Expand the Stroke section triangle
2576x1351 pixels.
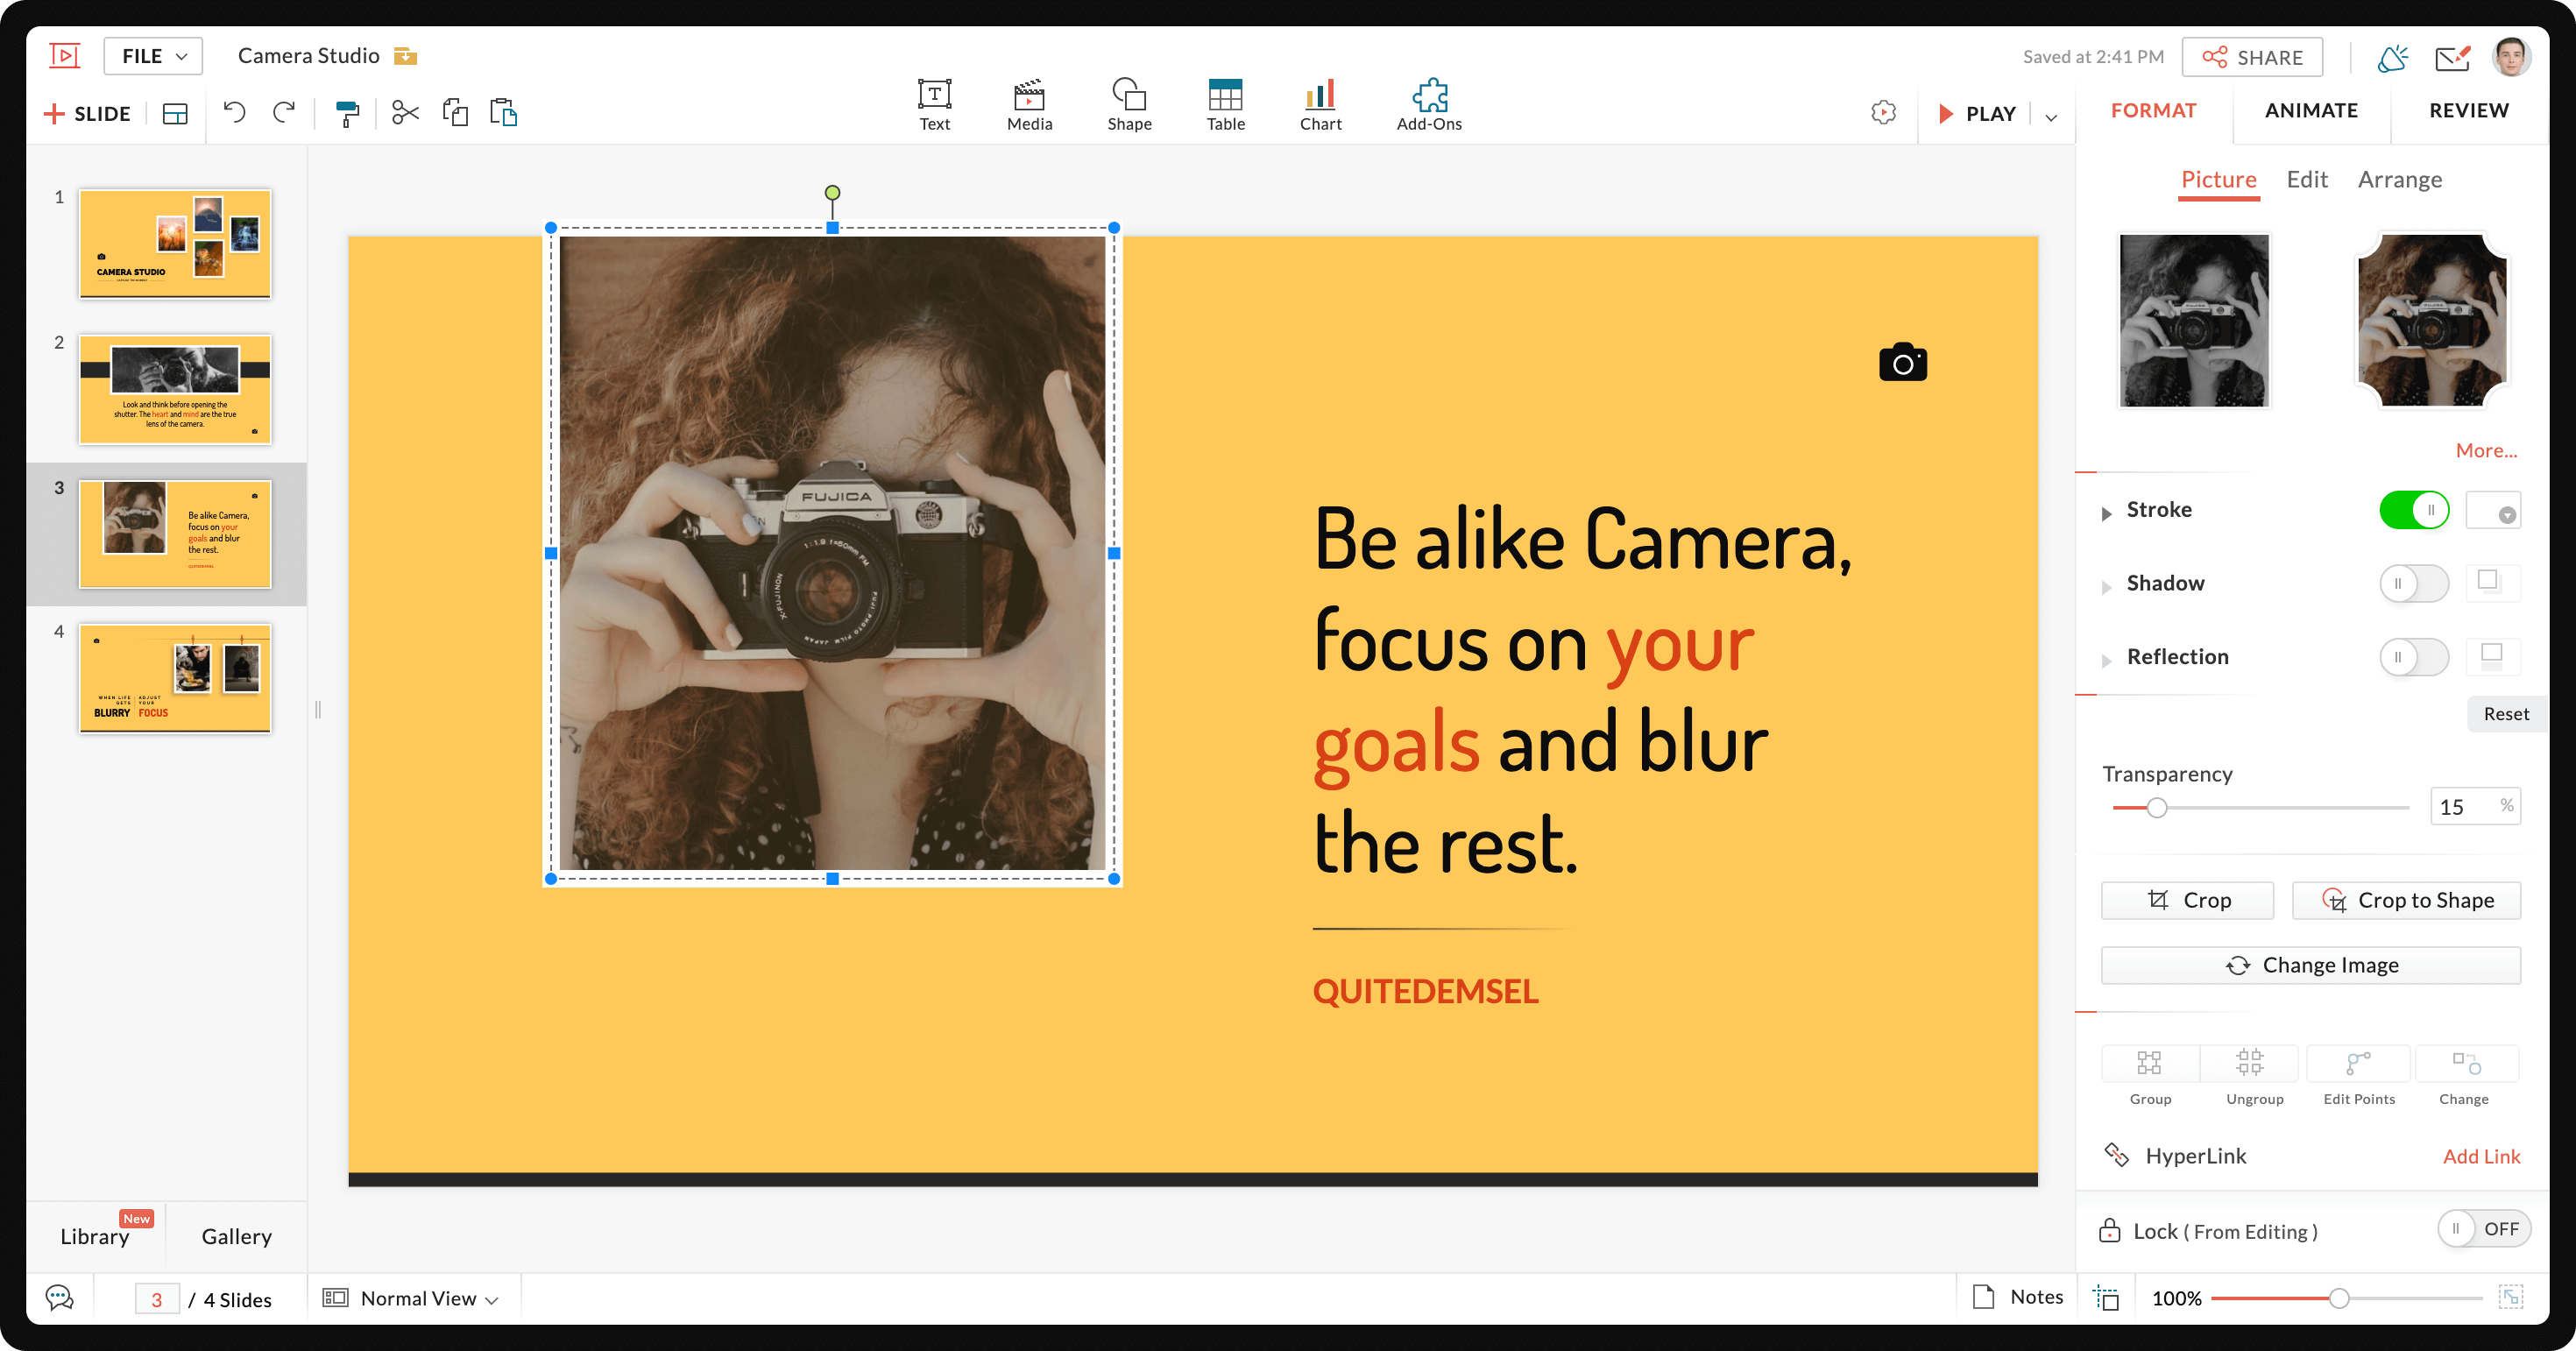click(x=2106, y=513)
